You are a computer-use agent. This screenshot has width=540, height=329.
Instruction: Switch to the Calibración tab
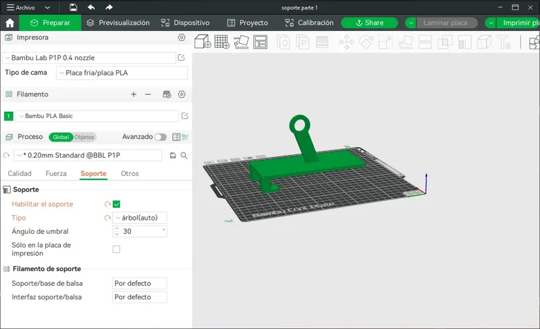[x=309, y=23]
